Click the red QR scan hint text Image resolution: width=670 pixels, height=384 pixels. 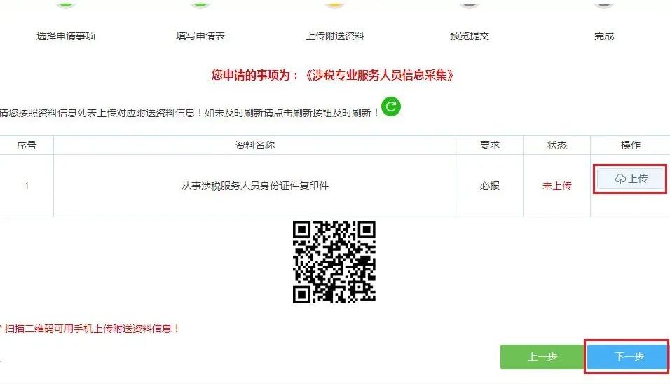[x=89, y=329]
